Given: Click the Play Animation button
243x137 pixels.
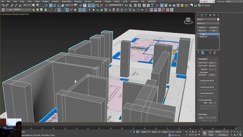Looking at the screenshot, I should pos(193,132).
